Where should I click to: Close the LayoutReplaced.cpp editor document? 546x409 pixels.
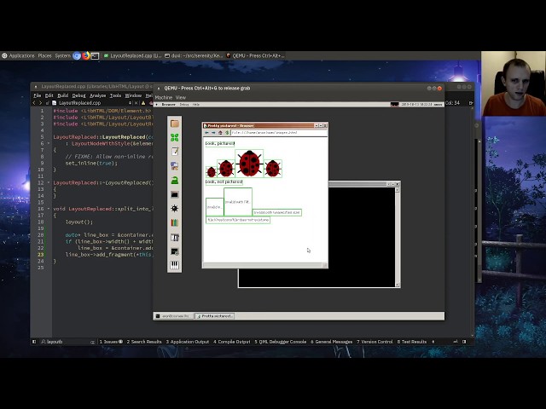click(136, 103)
